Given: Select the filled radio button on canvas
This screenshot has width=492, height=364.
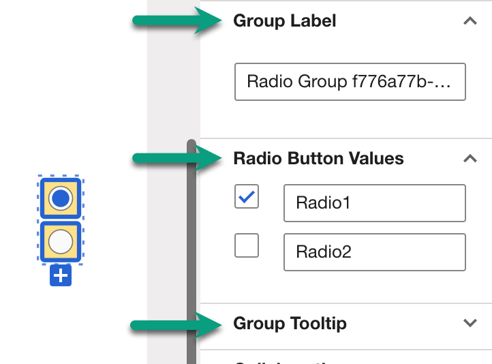Looking at the screenshot, I should (x=61, y=198).
